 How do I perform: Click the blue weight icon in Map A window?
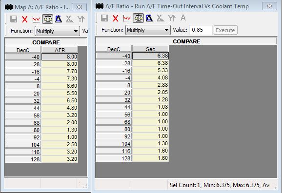(x=59, y=19)
